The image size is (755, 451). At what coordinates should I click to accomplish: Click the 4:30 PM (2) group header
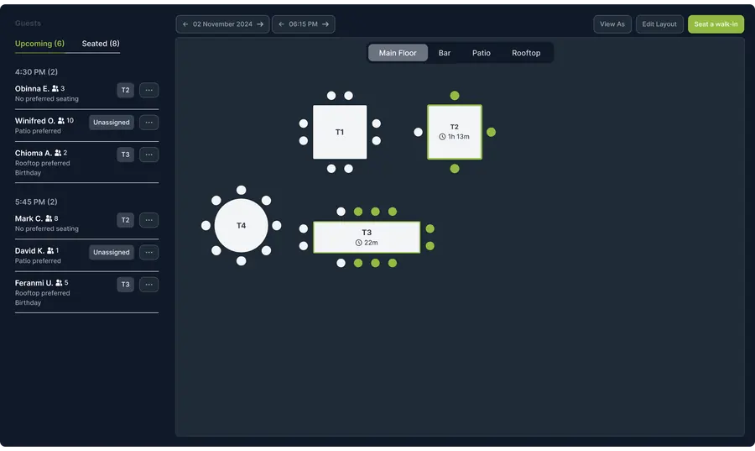pyautogui.click(x=36, y=71)
